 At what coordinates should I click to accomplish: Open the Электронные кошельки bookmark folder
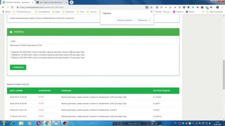click(x=22, y=12)
